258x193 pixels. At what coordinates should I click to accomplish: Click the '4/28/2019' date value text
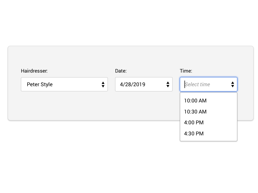133,84
